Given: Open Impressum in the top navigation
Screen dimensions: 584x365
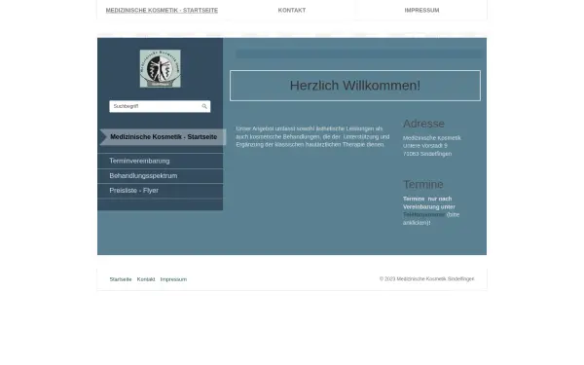Looking at the screenshot, I should (x=421, y=11).
